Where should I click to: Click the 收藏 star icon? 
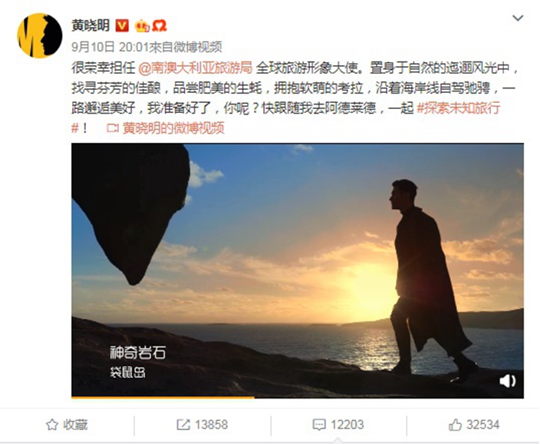pyautogui.click(x=52, y=425)
